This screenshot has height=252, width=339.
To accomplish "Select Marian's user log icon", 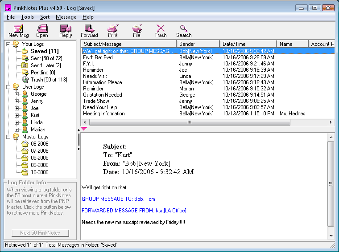I will click(x=25, y=130).
